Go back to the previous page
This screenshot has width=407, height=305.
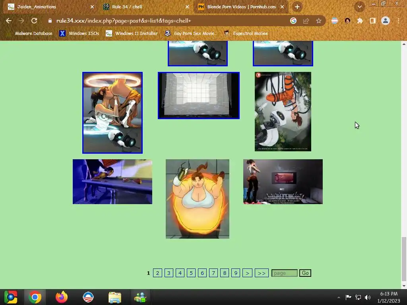[9, 21]
